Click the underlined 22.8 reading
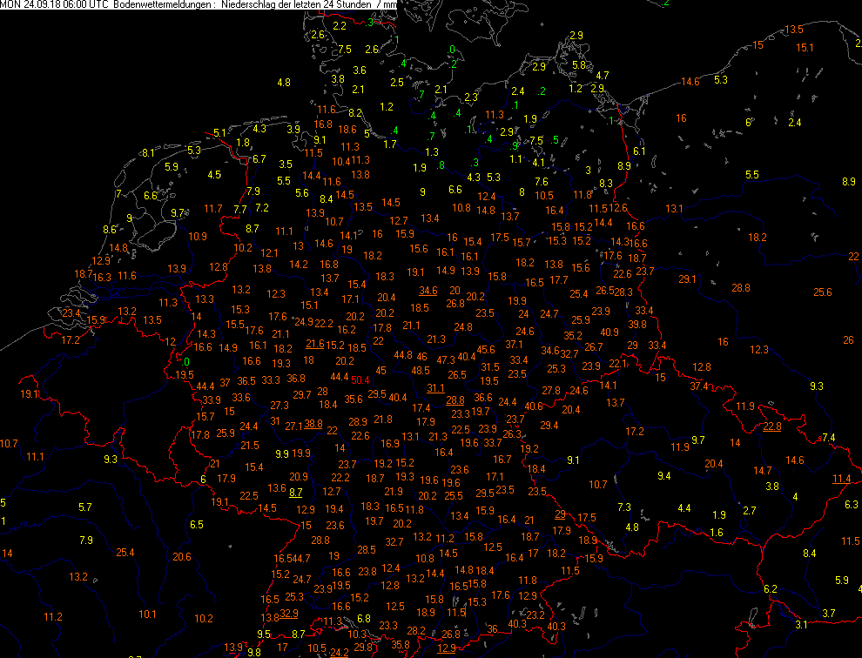The height and width of the screenshot is (658, 862). pyautogui.click(x=772, y=426)
